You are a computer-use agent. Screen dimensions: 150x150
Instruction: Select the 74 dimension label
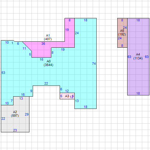point(94,64)
